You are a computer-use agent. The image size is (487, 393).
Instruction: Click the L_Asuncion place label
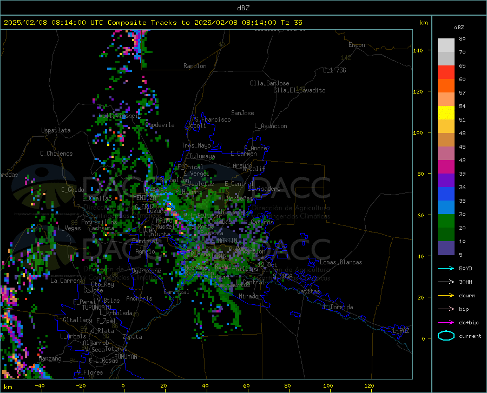[x=271, y=126]
